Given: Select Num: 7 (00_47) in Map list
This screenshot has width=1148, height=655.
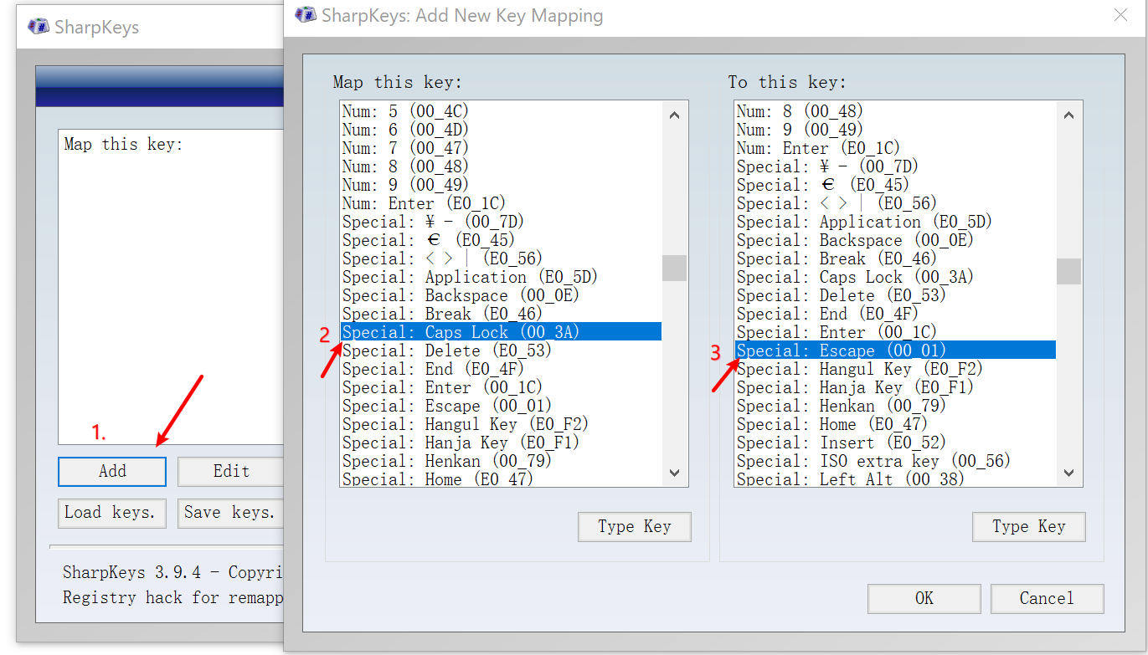Looking at the screenshot, I should pos(501,148).
